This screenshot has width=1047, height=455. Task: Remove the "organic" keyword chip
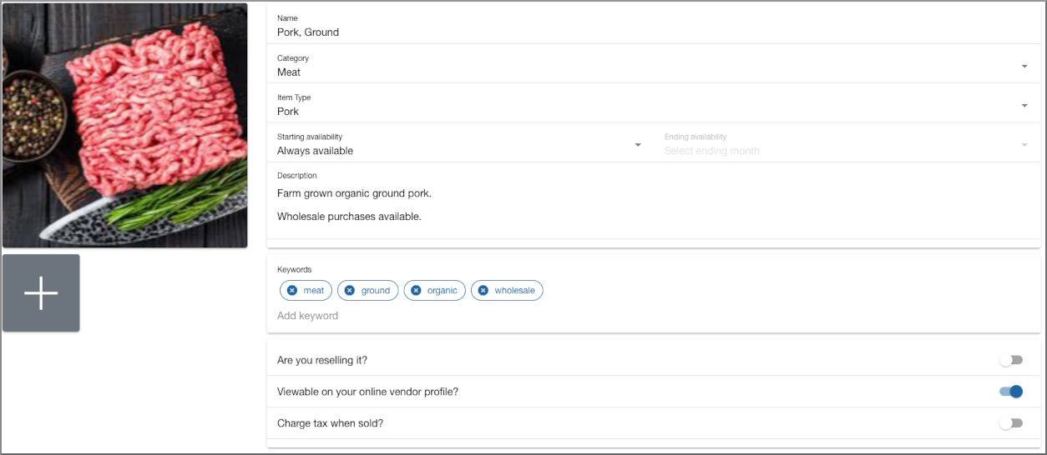point(416,290)
